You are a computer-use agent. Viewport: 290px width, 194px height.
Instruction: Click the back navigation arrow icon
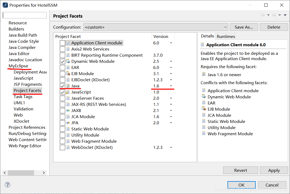click(263, 15)
